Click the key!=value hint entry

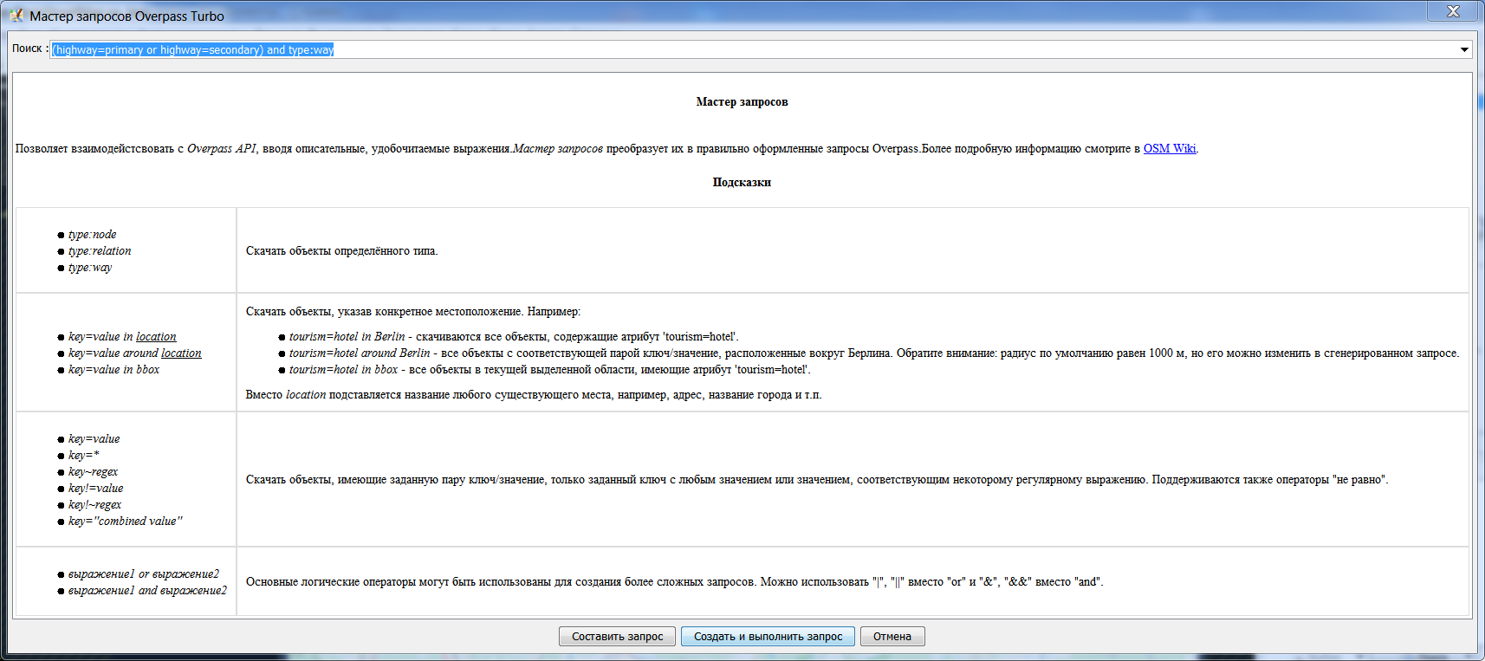[x=95, y=489]
